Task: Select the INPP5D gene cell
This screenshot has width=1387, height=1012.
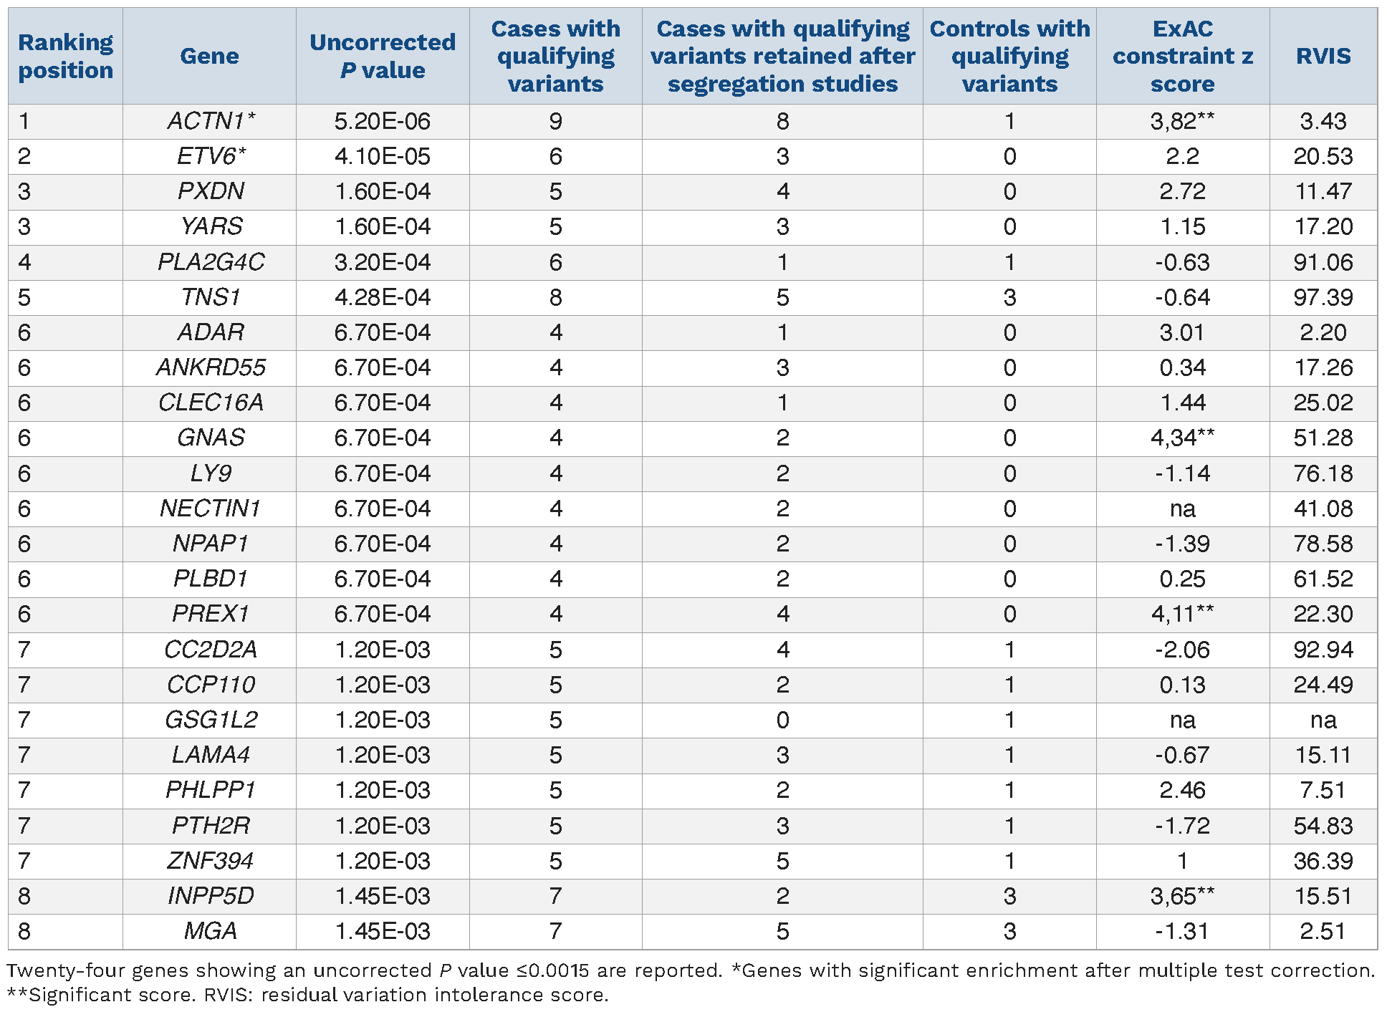Action: click(211, 896)
